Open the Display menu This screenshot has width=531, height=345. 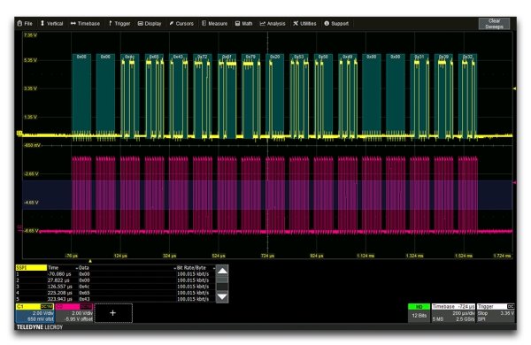click(x=150, y=23)
